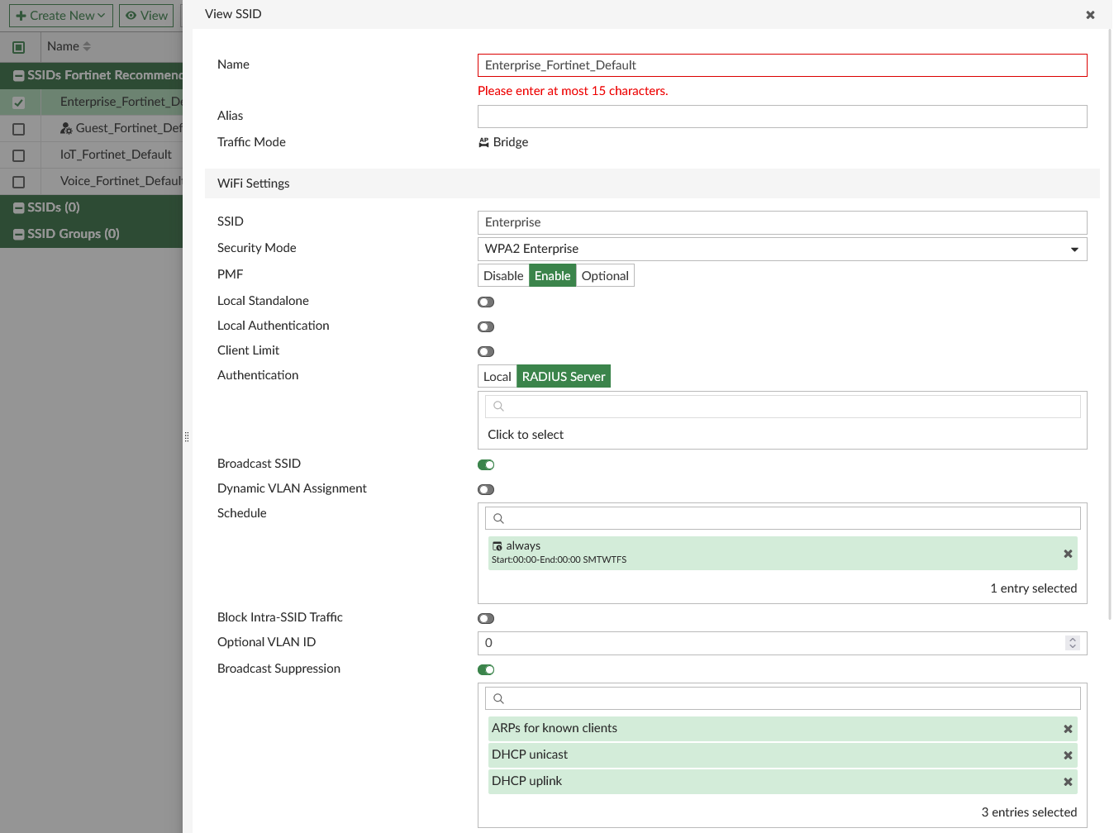Adjust the Optional VLAN ID stepper
1114x833 pixels.
tap(1073, 643)
